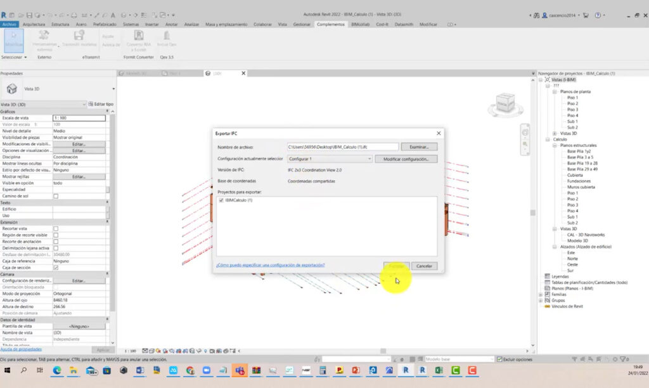Viewport: 649px width, 388px height.
Task: Enable the Recortar vista checkbox
Action: pyautogui.click(x=56, y=228)
